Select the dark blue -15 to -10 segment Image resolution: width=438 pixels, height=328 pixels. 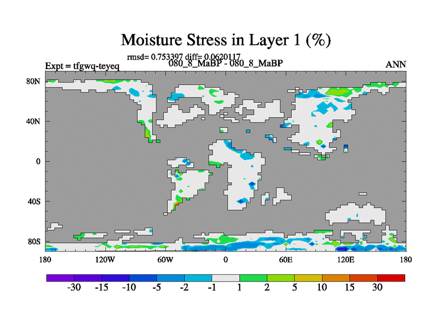116,278
